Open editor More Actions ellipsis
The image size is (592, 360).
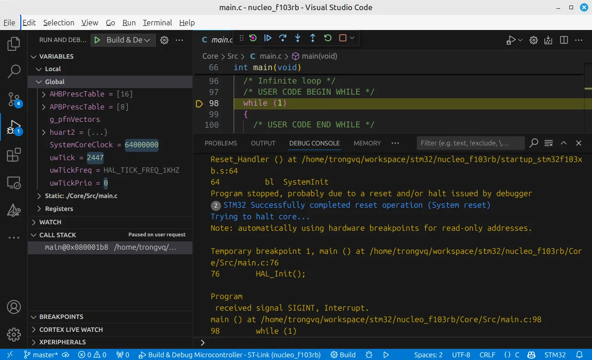(x=579, y=40)
